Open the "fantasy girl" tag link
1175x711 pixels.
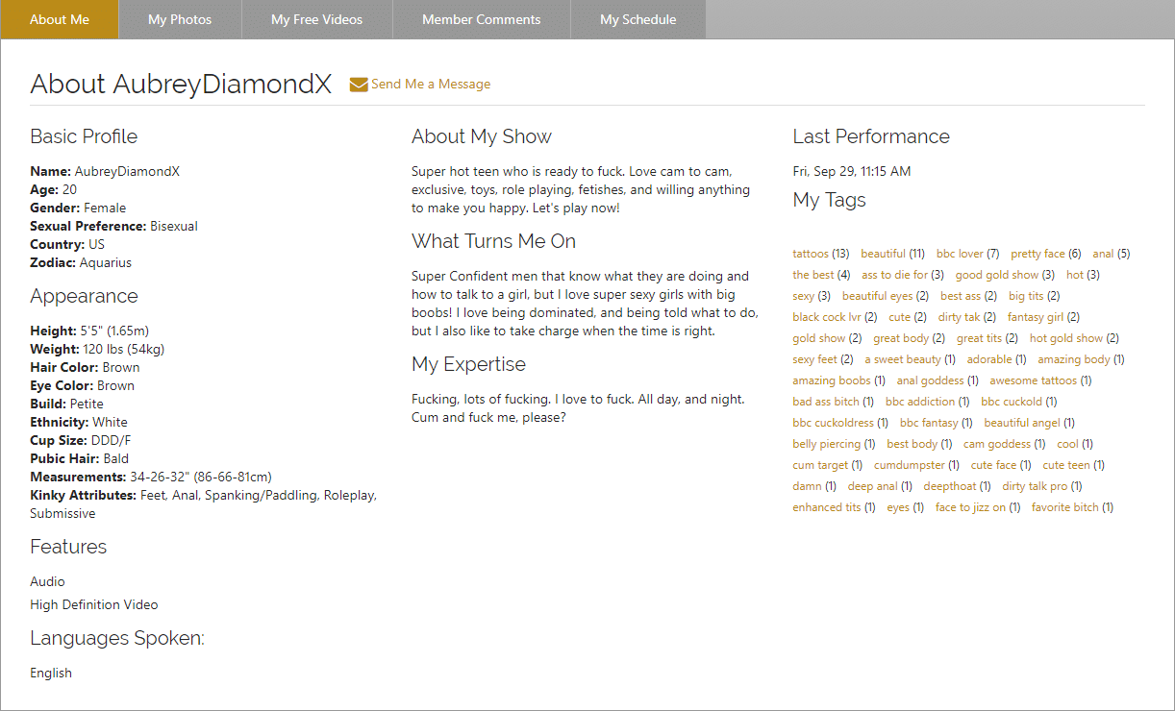point(1036,317)
